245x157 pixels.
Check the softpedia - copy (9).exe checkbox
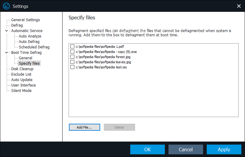(x=72, y=51)
